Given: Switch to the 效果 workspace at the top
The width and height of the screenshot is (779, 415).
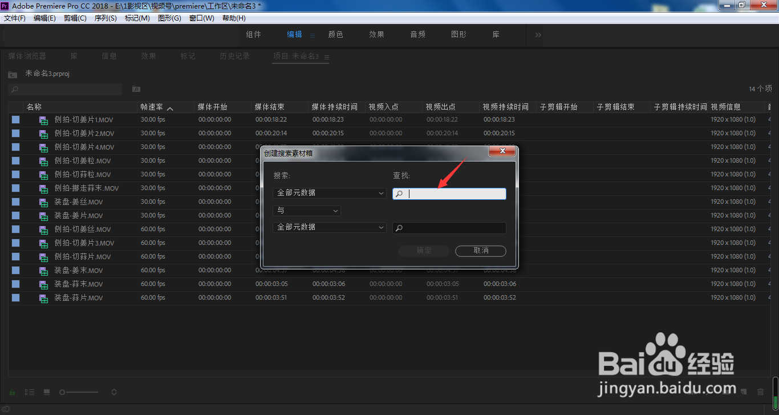Looking at the screenshot, I should (x=377, y=35).
